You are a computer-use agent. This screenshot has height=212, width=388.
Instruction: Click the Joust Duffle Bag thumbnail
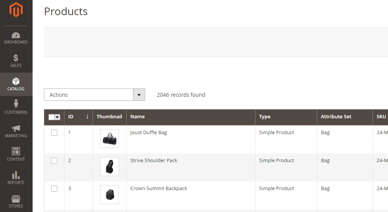[110, 139]
